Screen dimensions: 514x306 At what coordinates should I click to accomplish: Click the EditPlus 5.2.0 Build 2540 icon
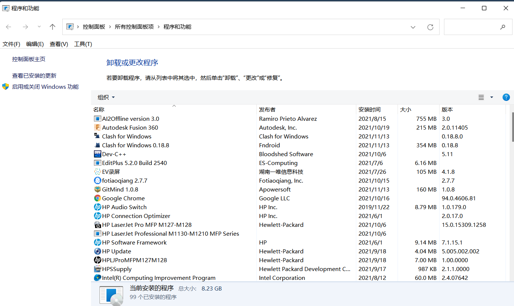tap(97, 163)
